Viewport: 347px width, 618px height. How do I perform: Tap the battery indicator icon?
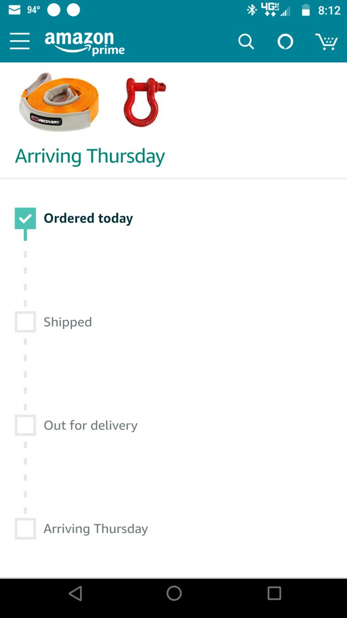(306, 10)
